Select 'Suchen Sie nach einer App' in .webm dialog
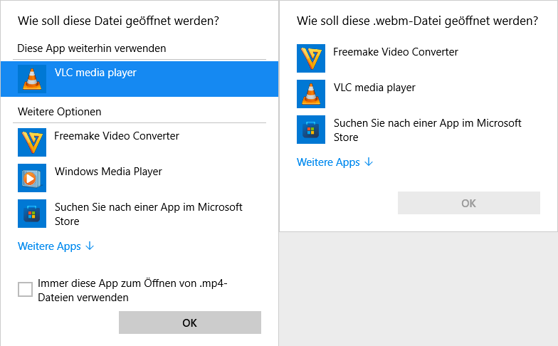Viewport: 558px width, 346px height. [427, 130]
